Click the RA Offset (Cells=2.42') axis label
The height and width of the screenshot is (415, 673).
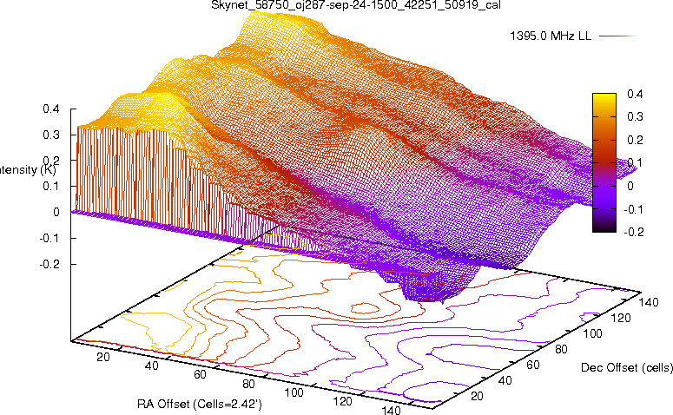[x=200, y=405]
